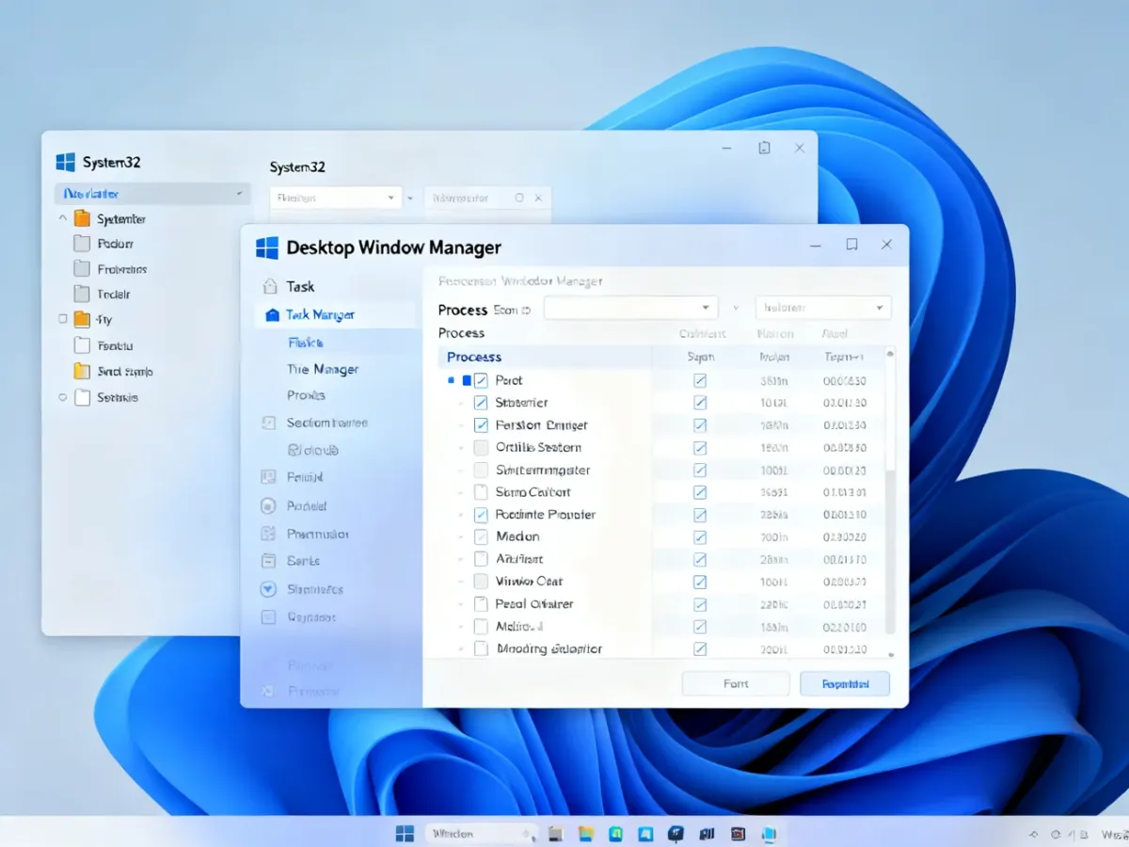
Task: Open File Explorer folder icon on the taskbar
Action: point(586,834)
